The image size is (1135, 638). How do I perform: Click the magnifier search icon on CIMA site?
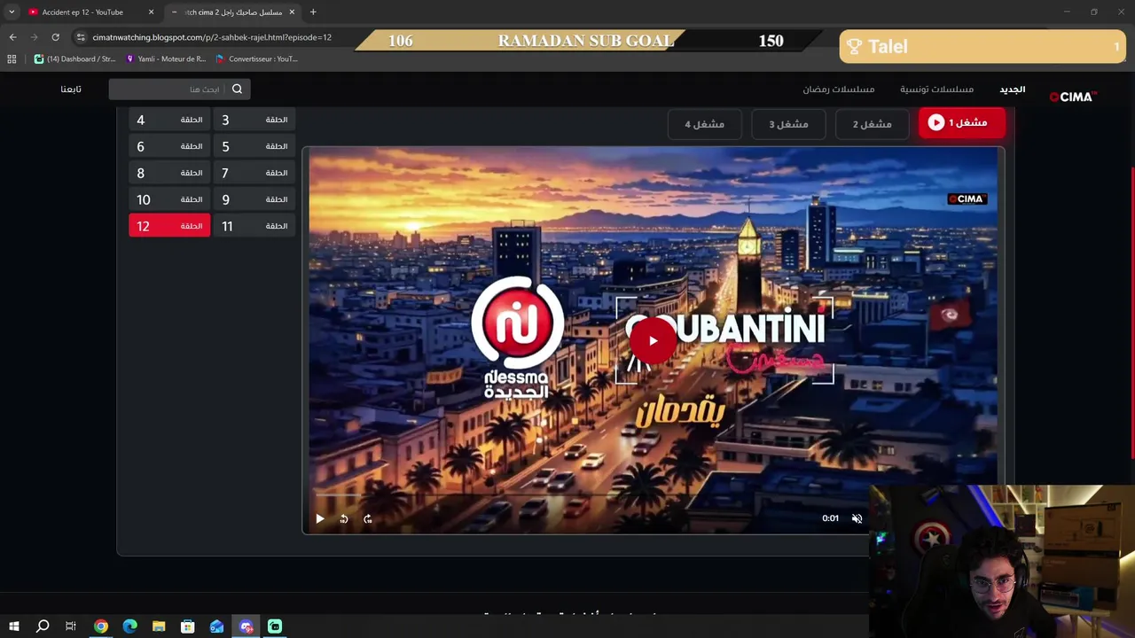pyautogui.click(x=237, y=89)
